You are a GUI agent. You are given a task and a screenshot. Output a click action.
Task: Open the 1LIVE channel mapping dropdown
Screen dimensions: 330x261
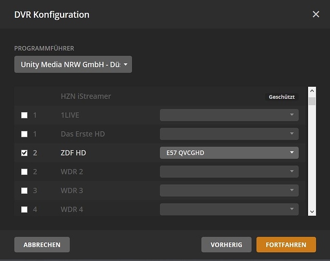point(229,115)
